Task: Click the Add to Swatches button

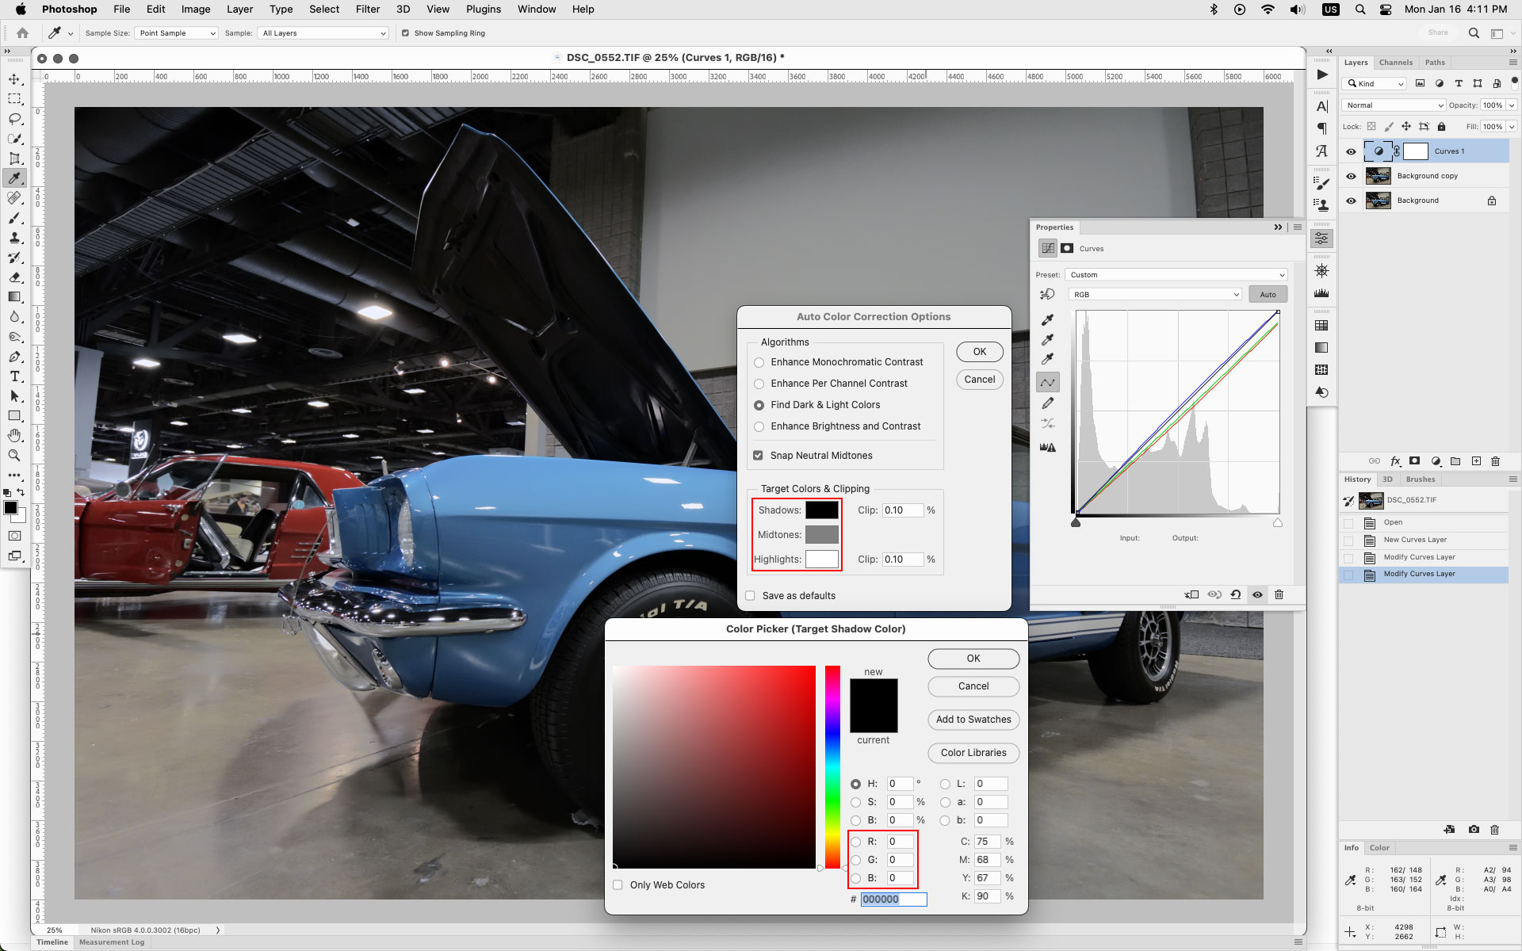Action: pyautogui.click(x=973, y=720)
